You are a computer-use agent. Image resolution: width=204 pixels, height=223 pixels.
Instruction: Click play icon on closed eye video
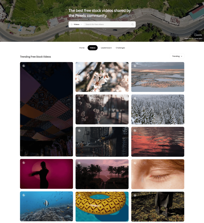[135, 163]
